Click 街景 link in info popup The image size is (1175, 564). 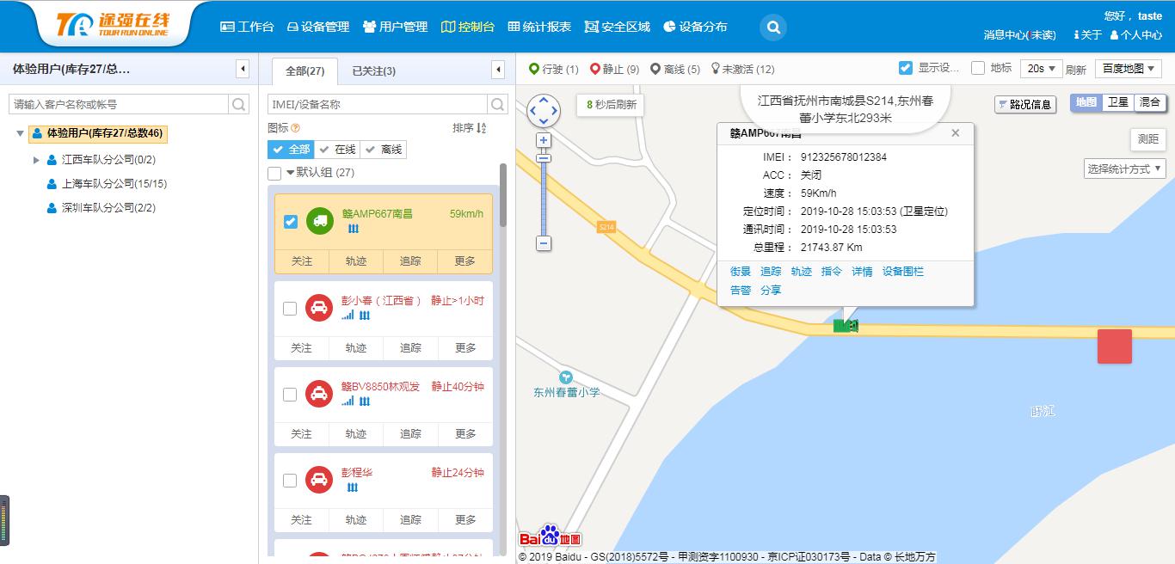coord(741,272)
